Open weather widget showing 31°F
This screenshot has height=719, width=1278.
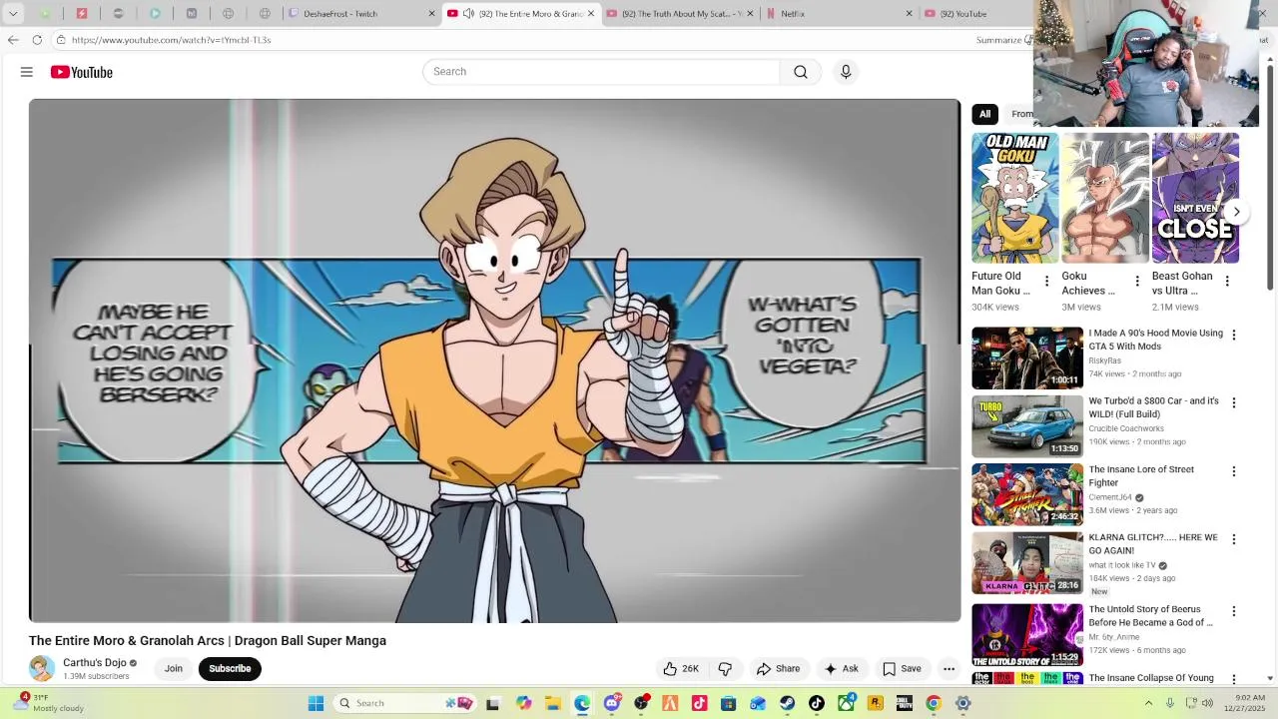pos(50,703)
